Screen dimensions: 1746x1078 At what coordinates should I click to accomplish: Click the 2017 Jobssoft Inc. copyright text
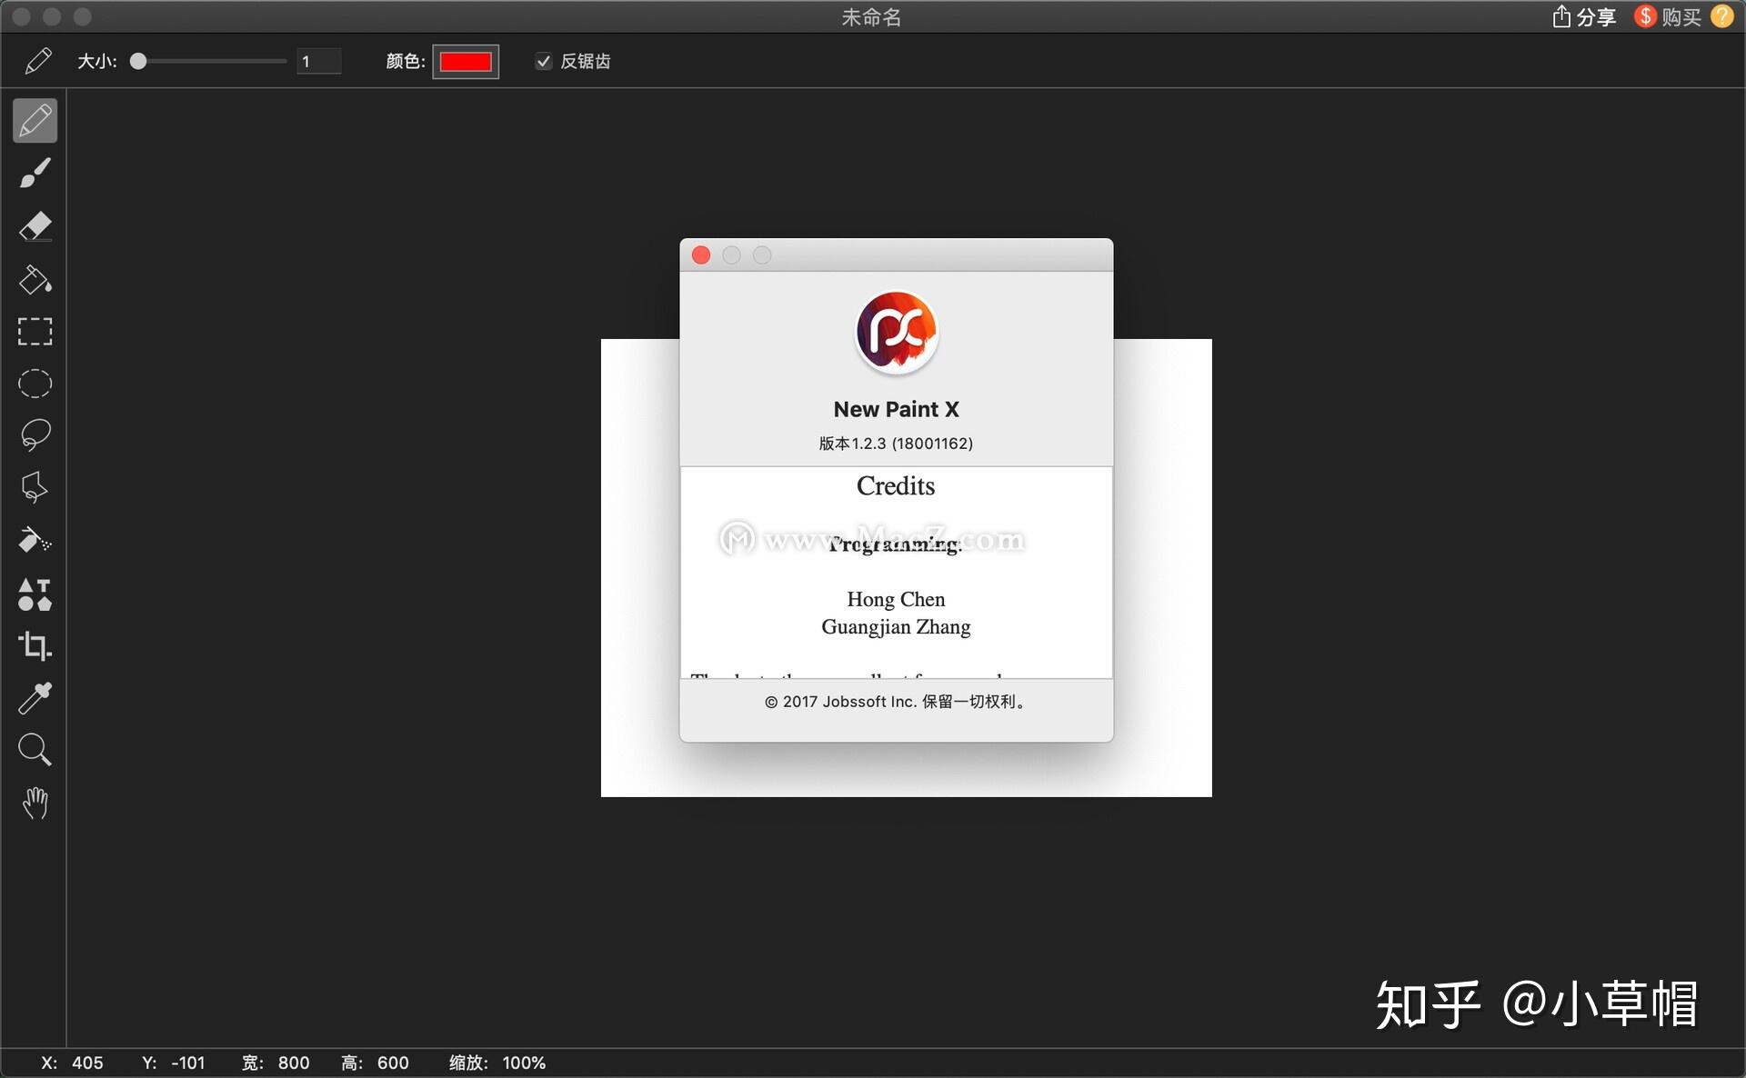[896, 702]
